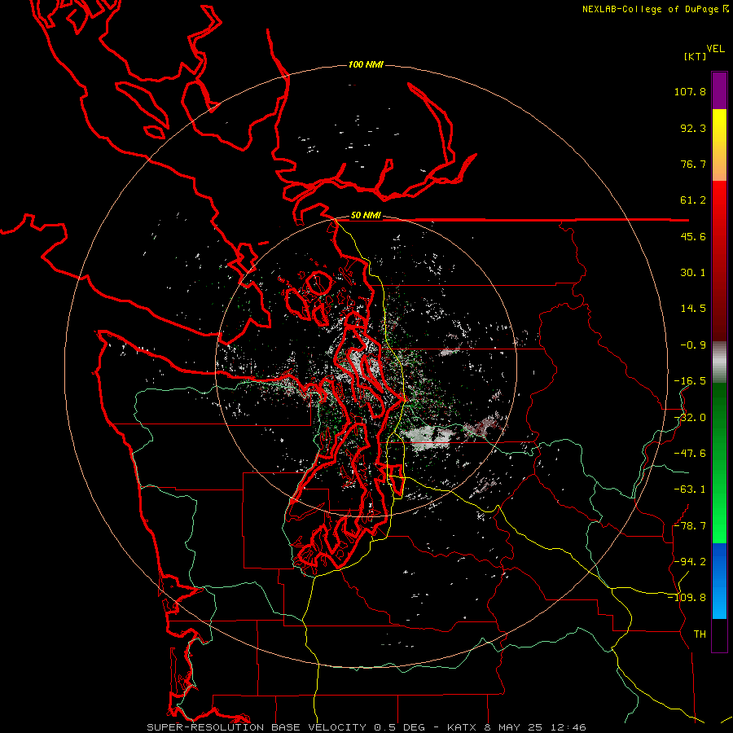
Task: Click the 50 NMI range ring label
Action: coord(366,215)
